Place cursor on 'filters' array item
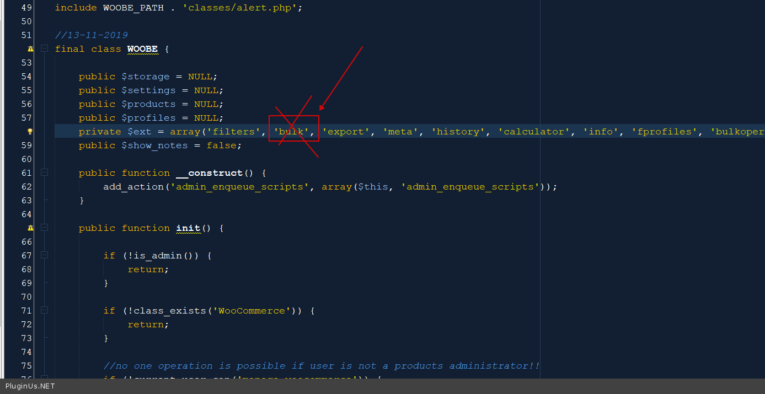The width and height of the screenshot is (765, 394). pyautogui.click(x=233, y=132)
